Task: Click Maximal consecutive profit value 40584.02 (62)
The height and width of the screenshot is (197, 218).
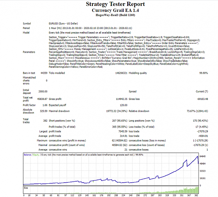Action: (120, 145)
